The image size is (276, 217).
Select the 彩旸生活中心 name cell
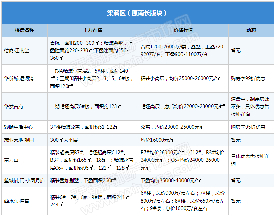[x=18, y=127]
